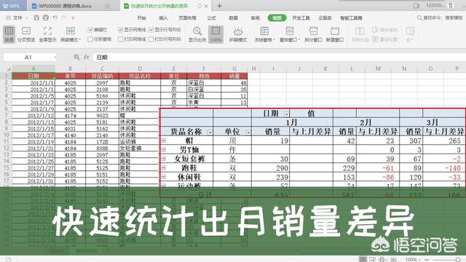Set zoom to 100% via ribbon button
This screenshot has width=466, height=262.
(x=216, y=34)
